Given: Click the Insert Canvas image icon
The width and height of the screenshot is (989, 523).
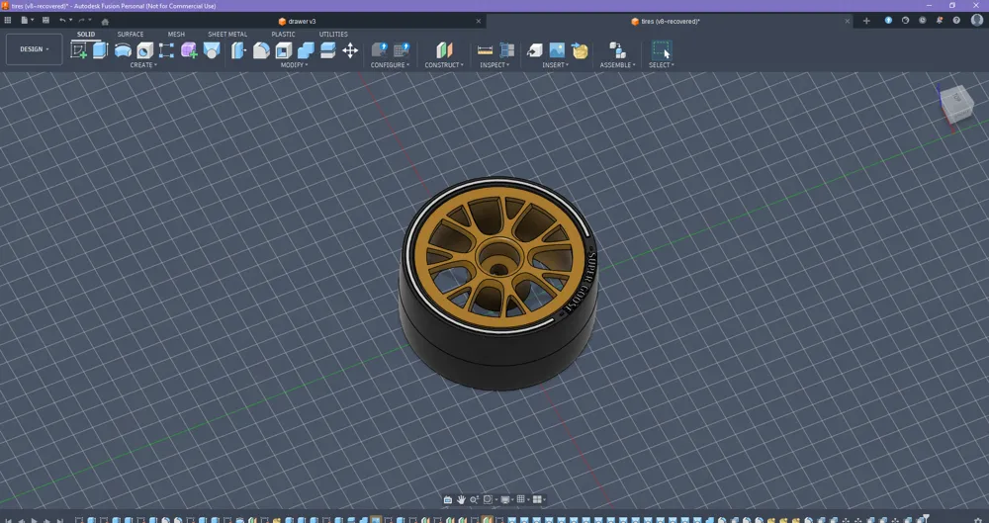Looking at the screenshot, I should [557, 50].
